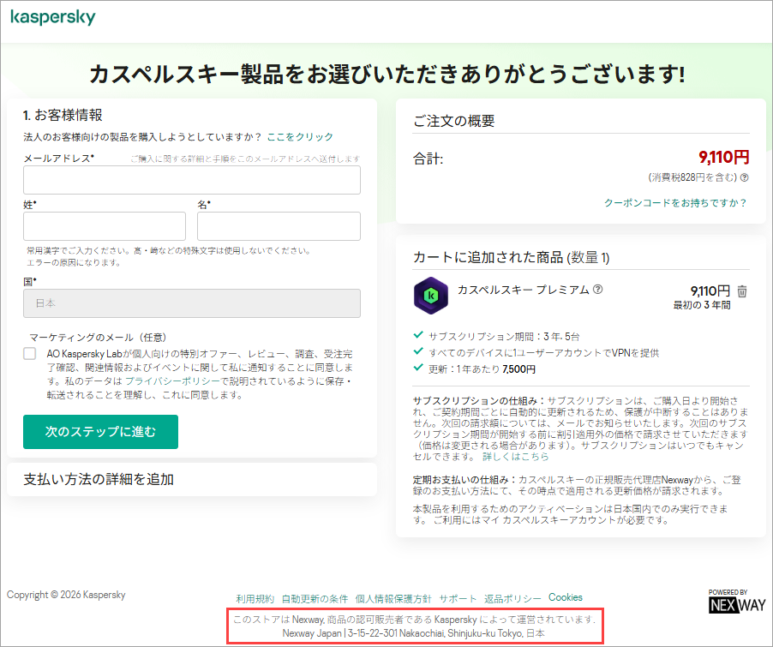Click the Nexway Japan address line
This screenshot has width=773, height=647.
414,633
